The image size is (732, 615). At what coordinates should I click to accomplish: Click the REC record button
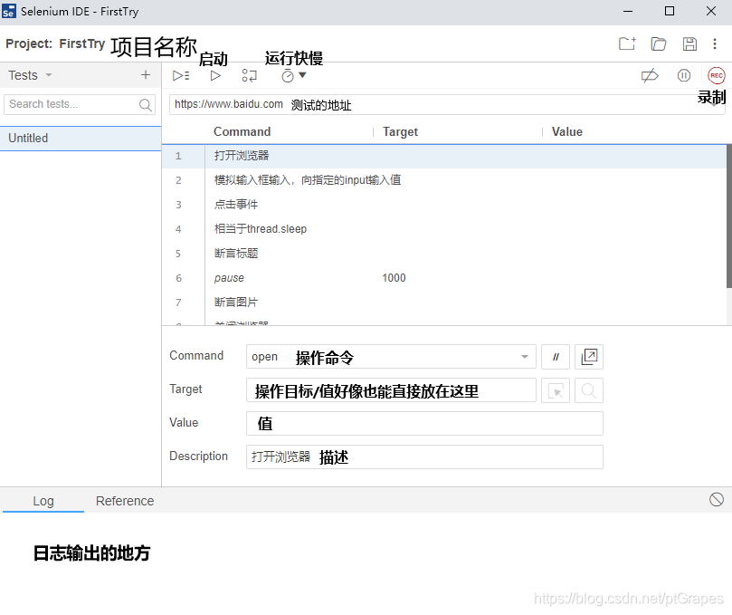tap(716, 75)
